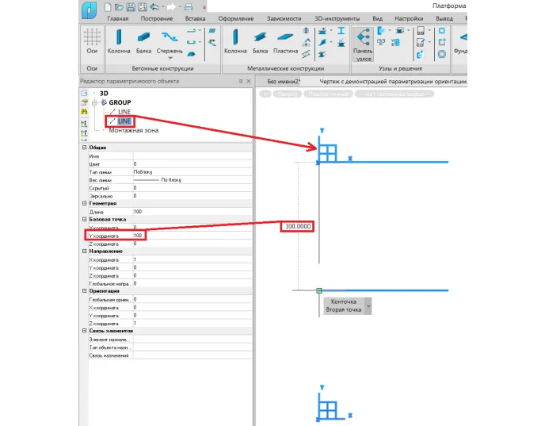Open the undo history dropdown arrow
The image size is (545, 426).
click(162, 7)
